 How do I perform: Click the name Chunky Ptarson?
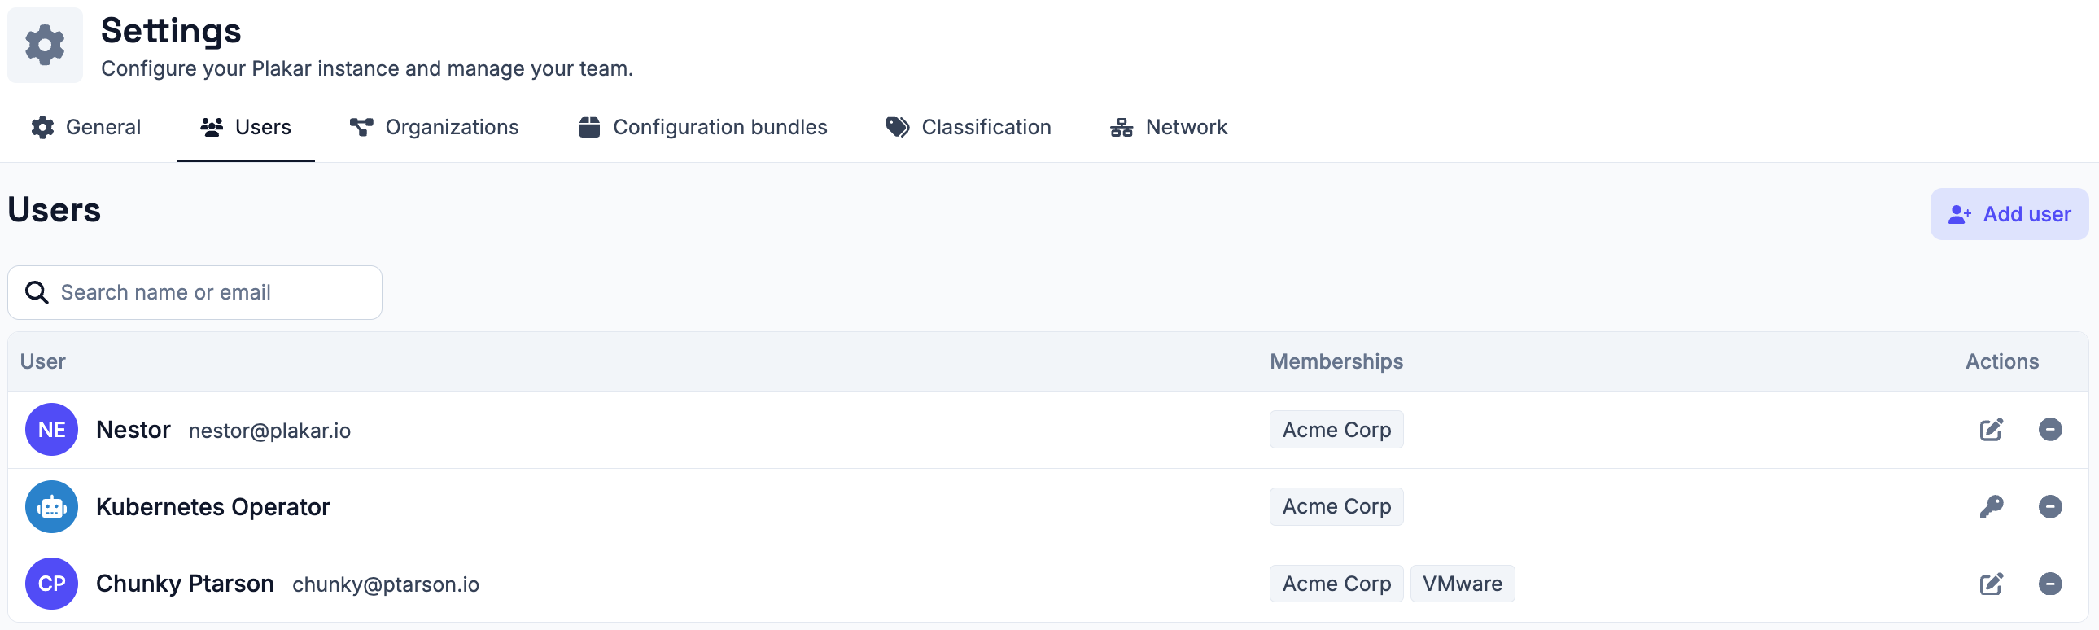(x=185, y=584)
